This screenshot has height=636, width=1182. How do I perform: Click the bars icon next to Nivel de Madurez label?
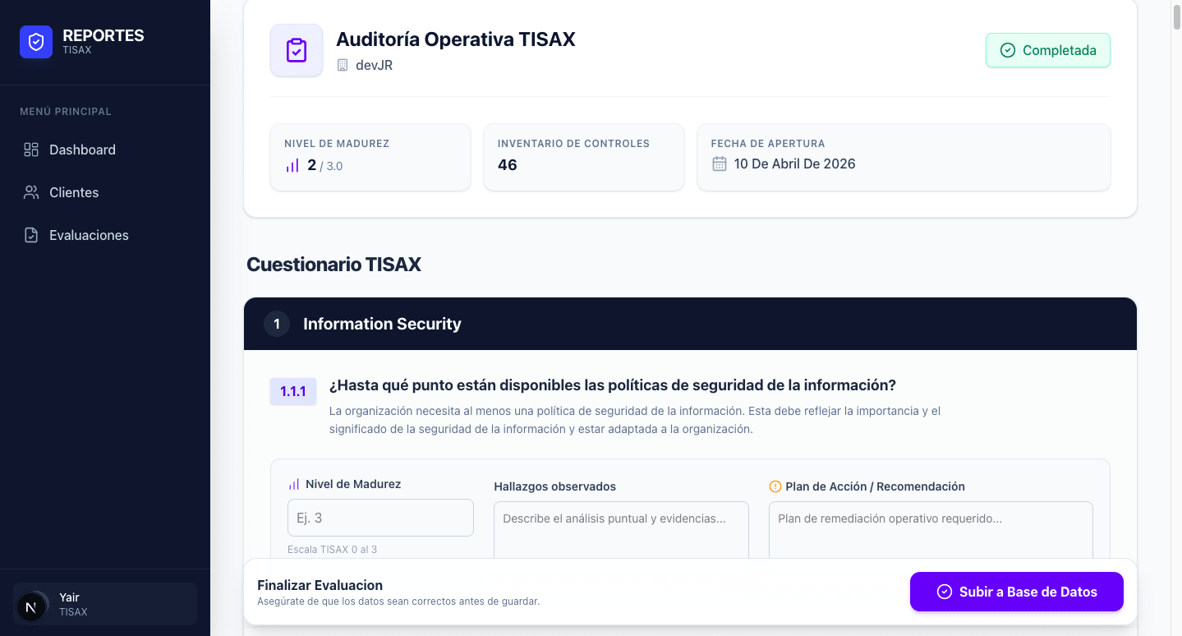coord(294,484)
